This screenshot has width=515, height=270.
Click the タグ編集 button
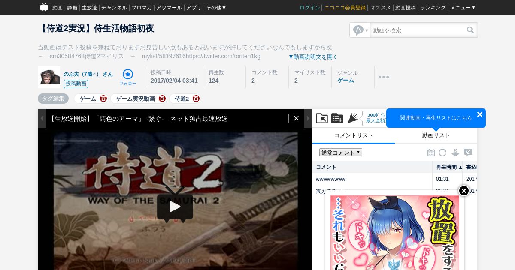pos(53,99)
